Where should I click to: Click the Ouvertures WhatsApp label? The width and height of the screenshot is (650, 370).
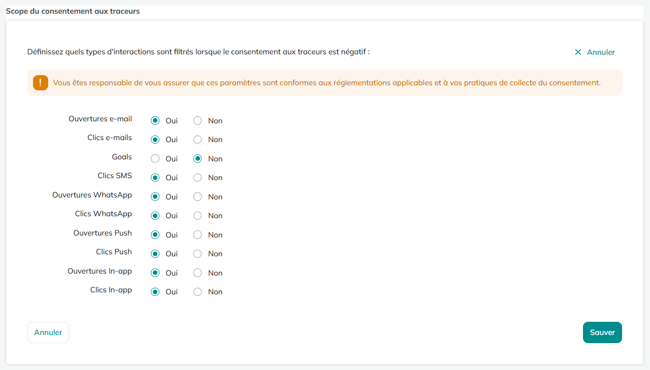92,195
